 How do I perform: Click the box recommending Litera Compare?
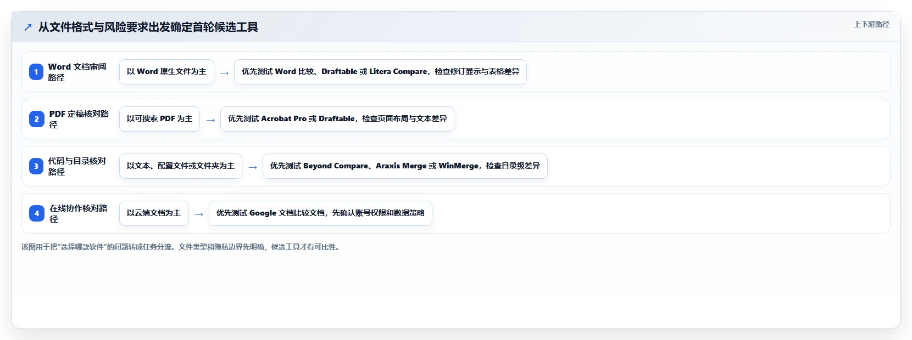point(380,72)
